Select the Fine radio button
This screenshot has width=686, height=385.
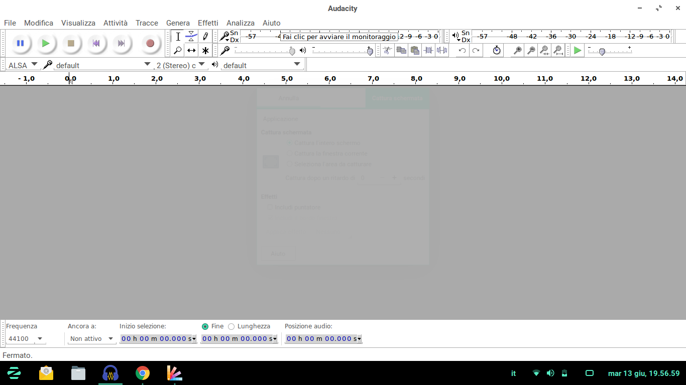205,326
